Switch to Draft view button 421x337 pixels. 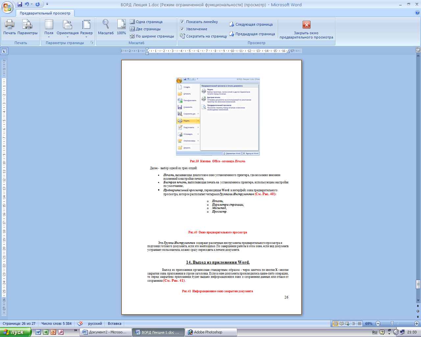(359, 324)
